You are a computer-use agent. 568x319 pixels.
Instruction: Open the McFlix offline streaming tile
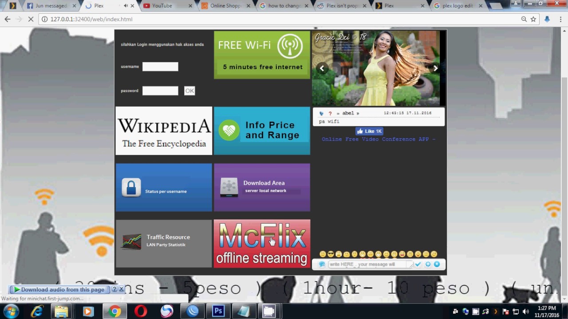(x=262, y=244)
